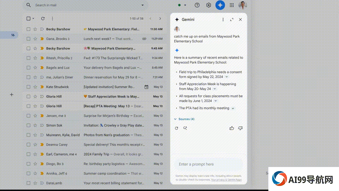Expand the Field trip to Philadelphia item
The width and height of the screenshot is (339, 191).
coord(227,77)
